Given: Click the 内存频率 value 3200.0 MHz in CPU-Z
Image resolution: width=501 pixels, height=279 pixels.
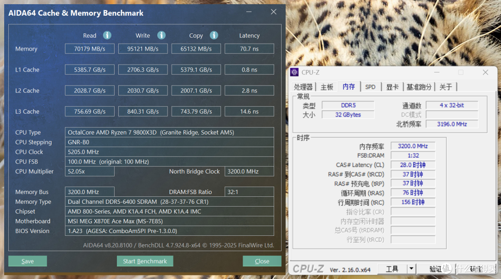Looking at the screenshot, I should 413,146.
